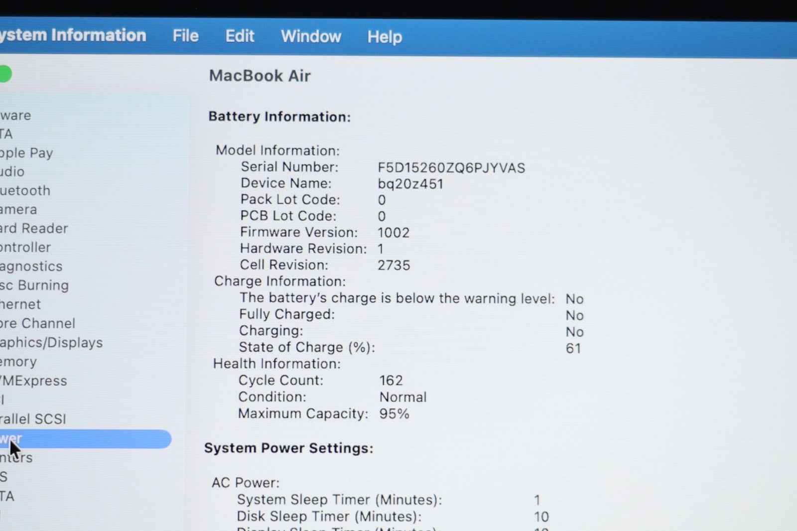
Task: Open the Window menu
Action: (x=311, y=36)
